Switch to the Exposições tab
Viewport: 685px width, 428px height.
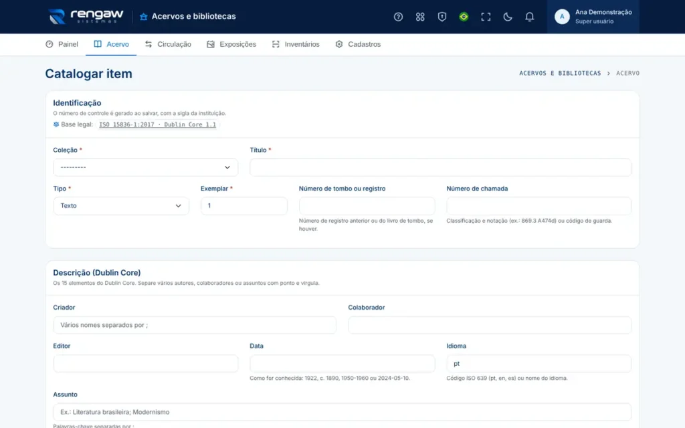[x=231, y=44]
